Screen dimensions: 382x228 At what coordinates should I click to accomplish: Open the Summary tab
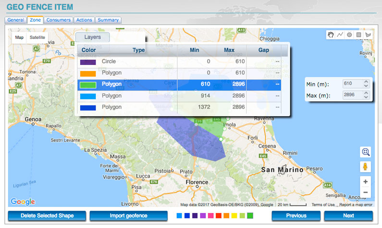point(108,20)
